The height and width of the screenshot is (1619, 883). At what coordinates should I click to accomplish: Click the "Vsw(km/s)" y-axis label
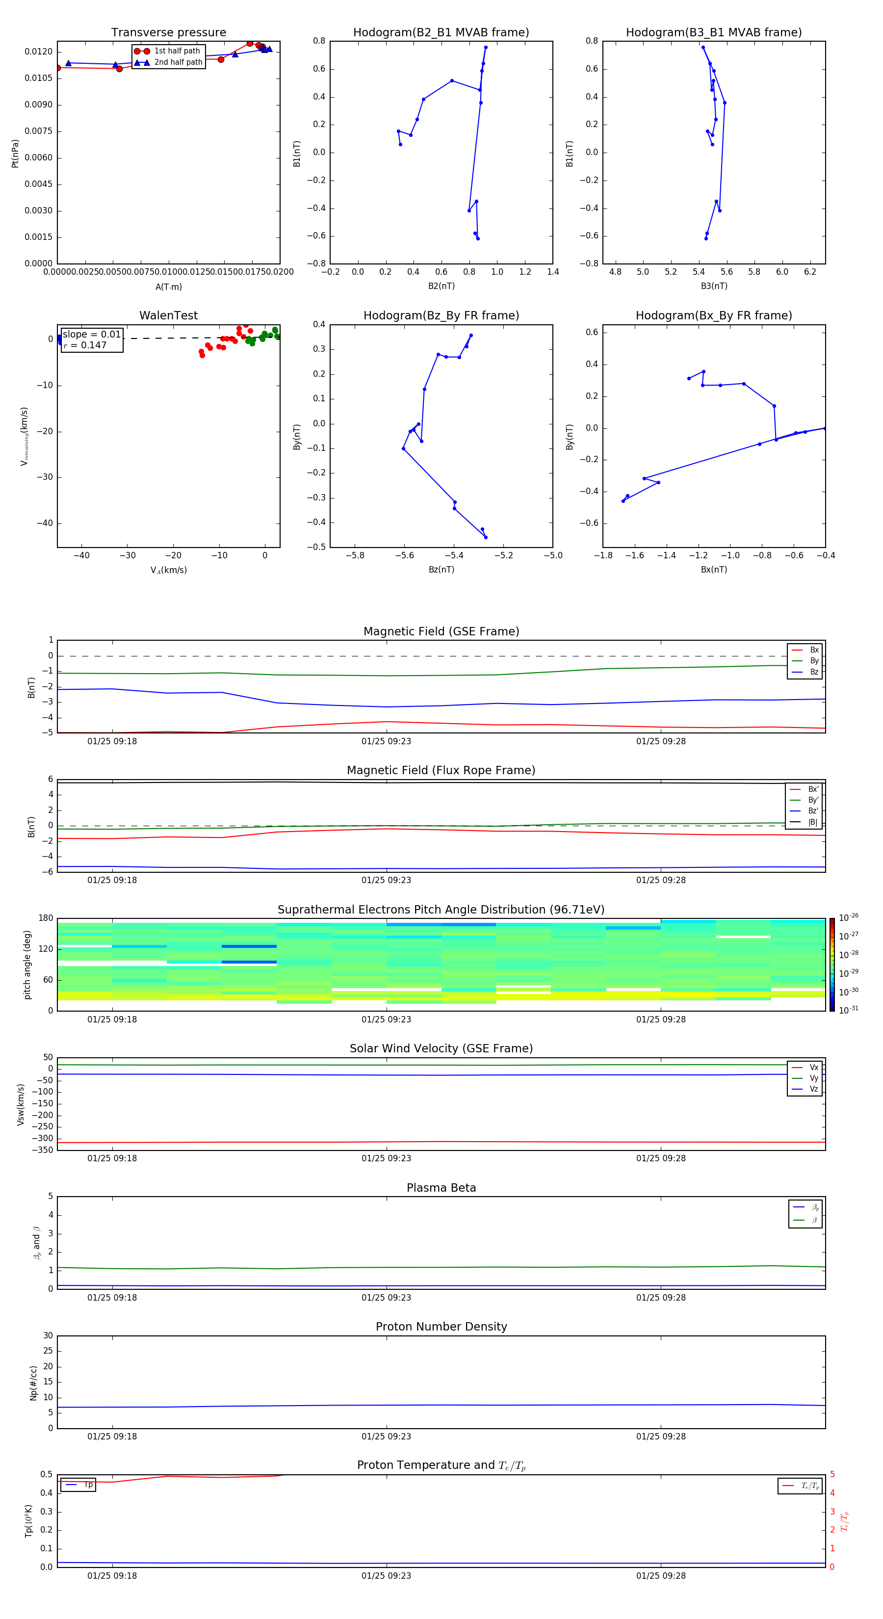point(21,1104)
